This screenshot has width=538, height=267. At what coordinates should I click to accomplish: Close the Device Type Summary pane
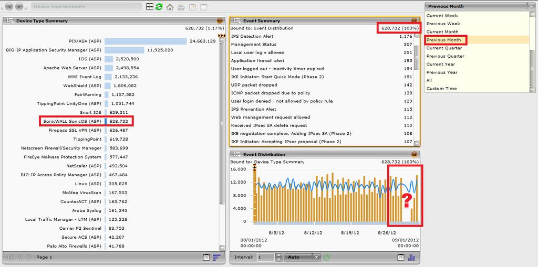220,20
